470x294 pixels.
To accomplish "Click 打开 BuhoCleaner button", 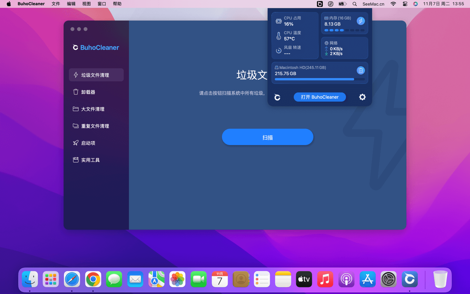I will point(320,97).
